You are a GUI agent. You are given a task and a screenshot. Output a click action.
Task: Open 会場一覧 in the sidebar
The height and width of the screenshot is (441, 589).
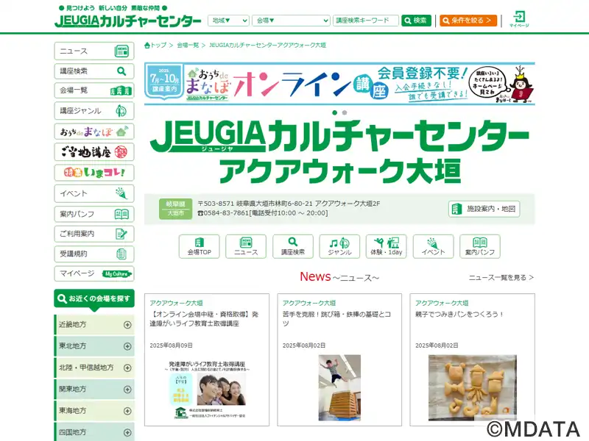click(94, 90)
